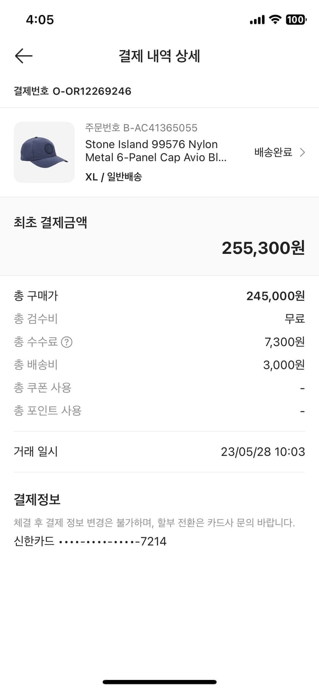
Task: Tap the Stone Island cap thumbnail
Action: [44, 152]
